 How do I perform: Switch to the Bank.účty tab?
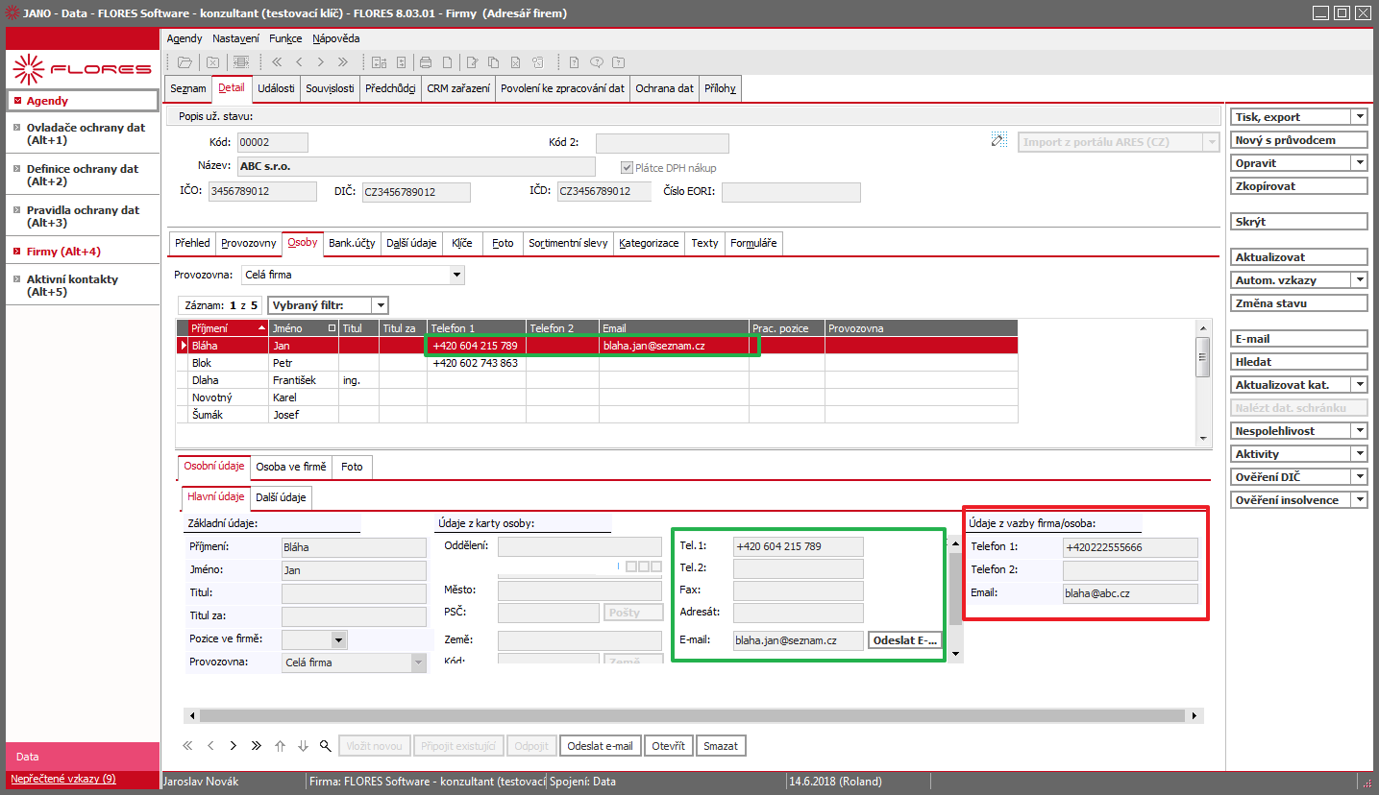tap(353, 243)
